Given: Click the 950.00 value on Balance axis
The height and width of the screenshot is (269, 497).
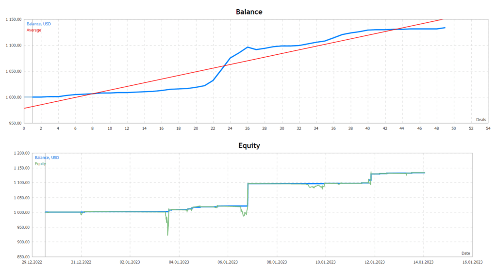Looking at the screenshot, I should [x=14, y=123].
